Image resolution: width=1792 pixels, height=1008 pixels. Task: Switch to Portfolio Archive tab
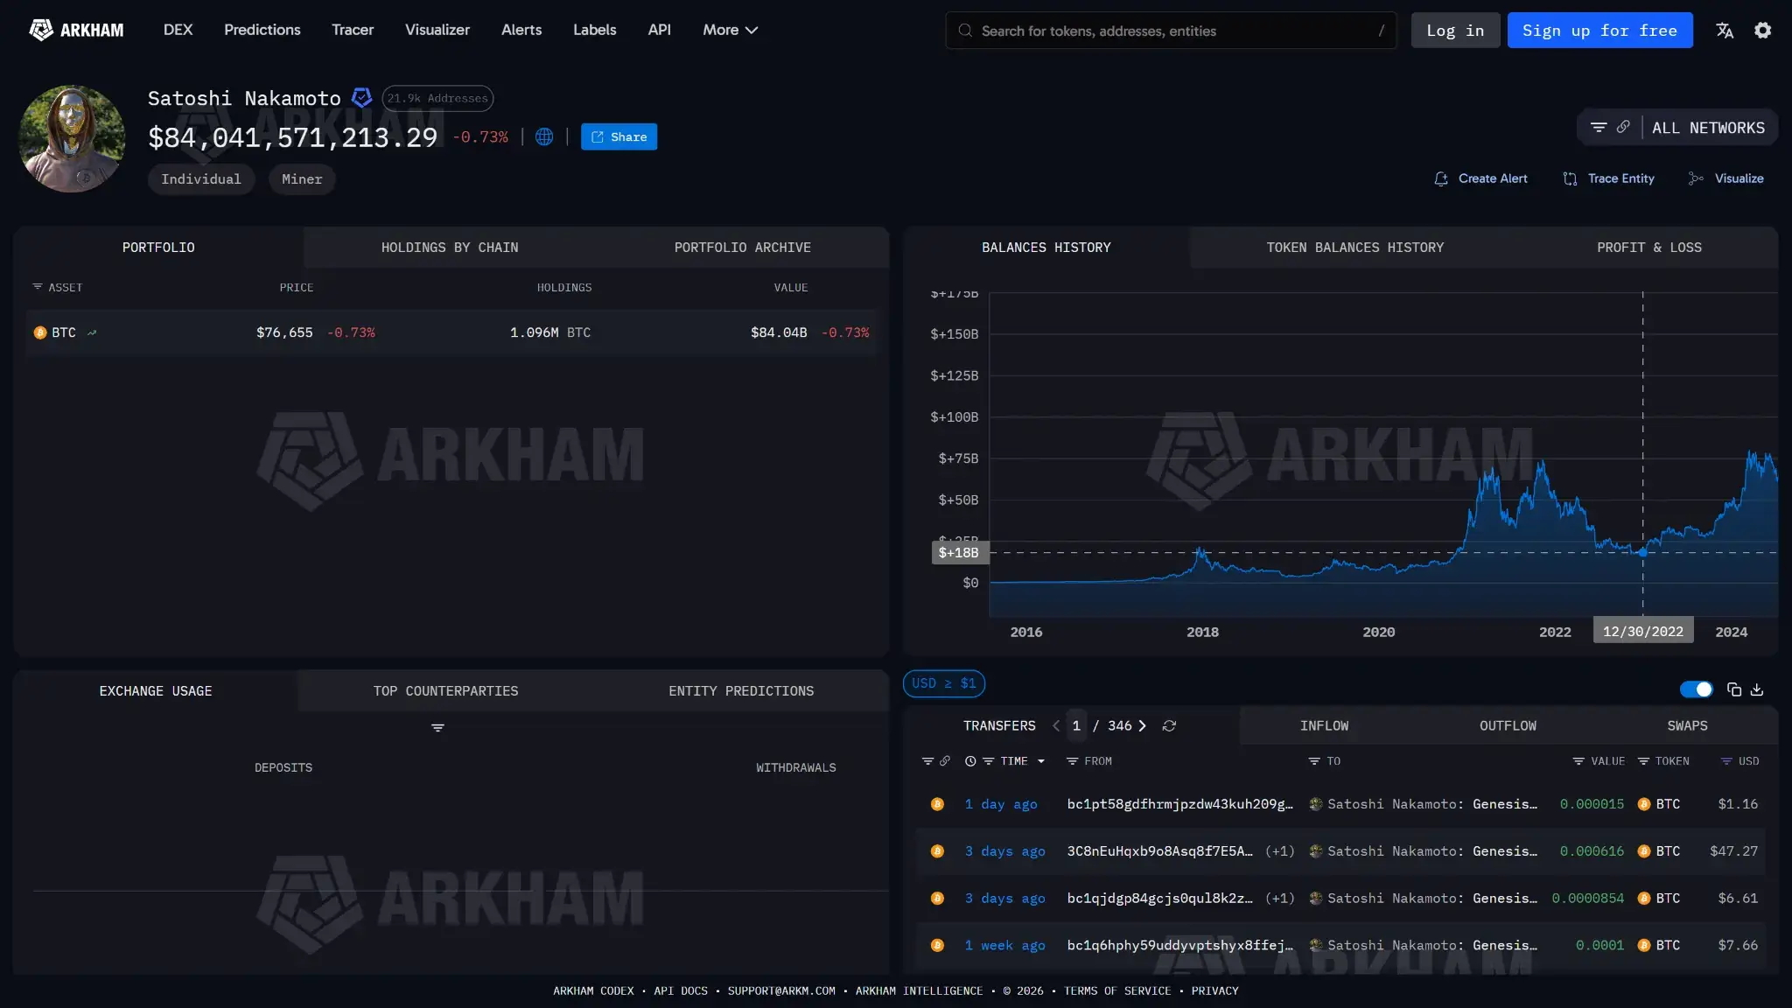click(x=742, y=248)
